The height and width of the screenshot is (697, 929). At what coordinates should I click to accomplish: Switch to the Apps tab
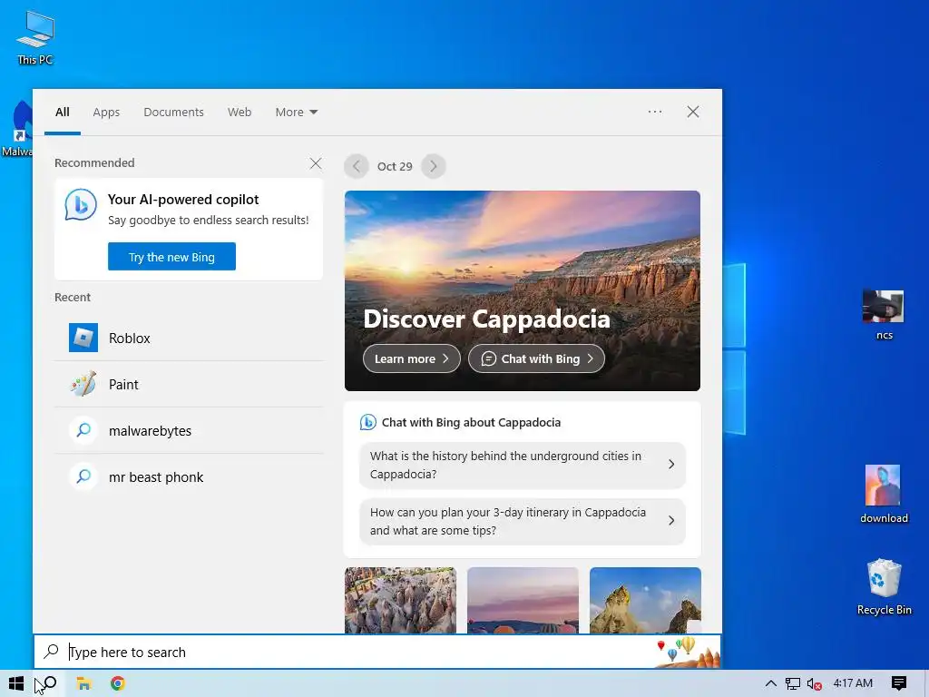click(x=106, y=112)
